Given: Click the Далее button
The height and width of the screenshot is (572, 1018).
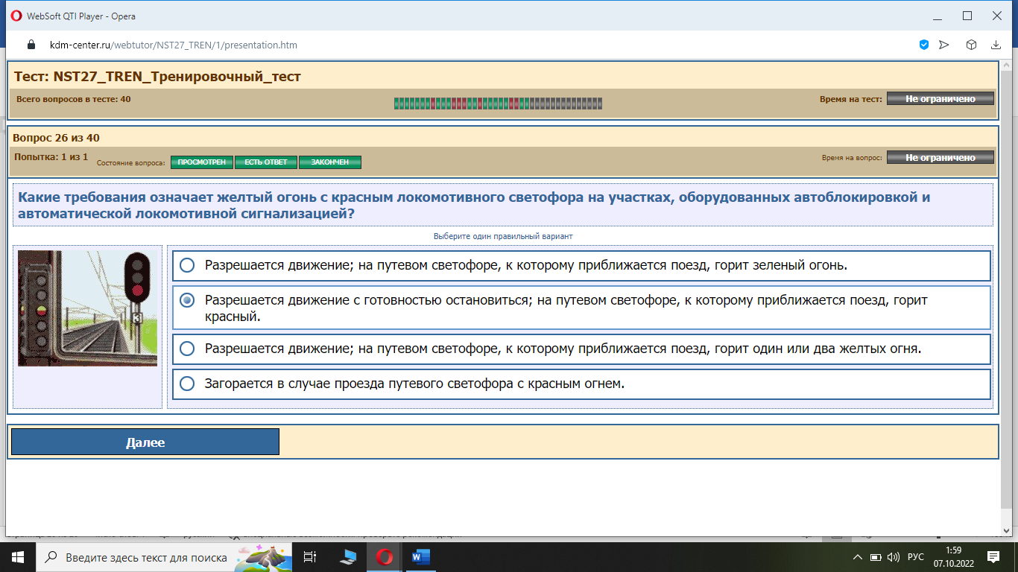Looking at the screenshot, I should coord(145,442).
